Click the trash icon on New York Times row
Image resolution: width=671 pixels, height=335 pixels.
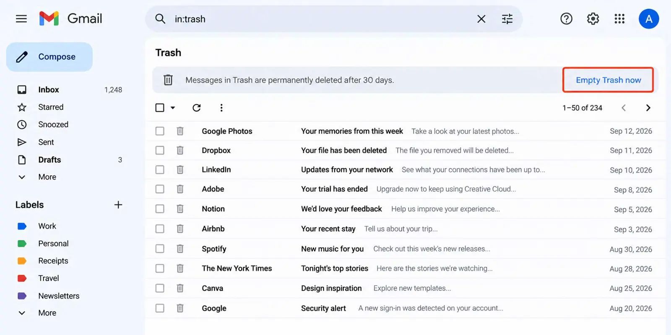click(x=180, y=268)
